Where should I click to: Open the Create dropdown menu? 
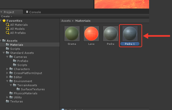(6, 16)
